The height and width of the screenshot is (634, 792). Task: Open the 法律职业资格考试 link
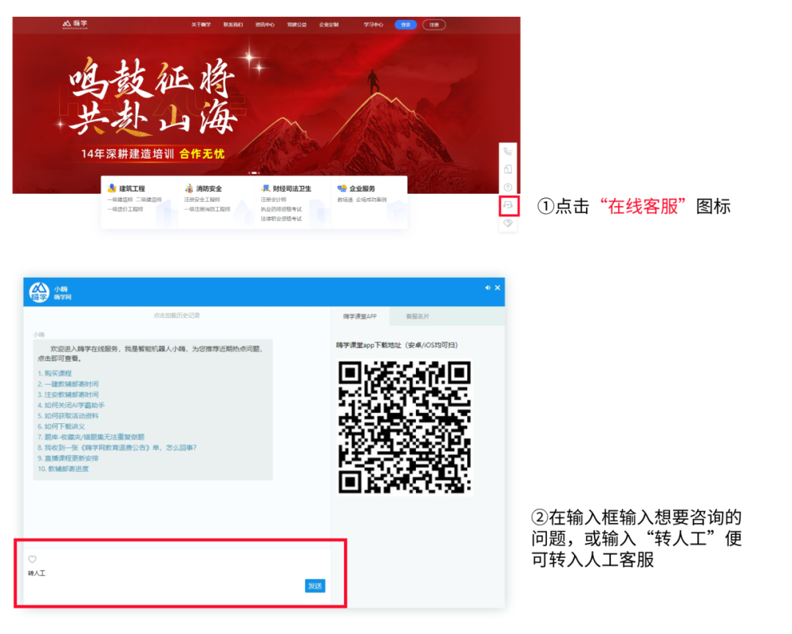(282, 219)
